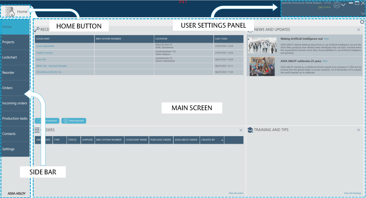The height and width of the screenshot is (198, 366).
Task: Expand the user account dropdown chevron
Action: (x=343, y=5)
